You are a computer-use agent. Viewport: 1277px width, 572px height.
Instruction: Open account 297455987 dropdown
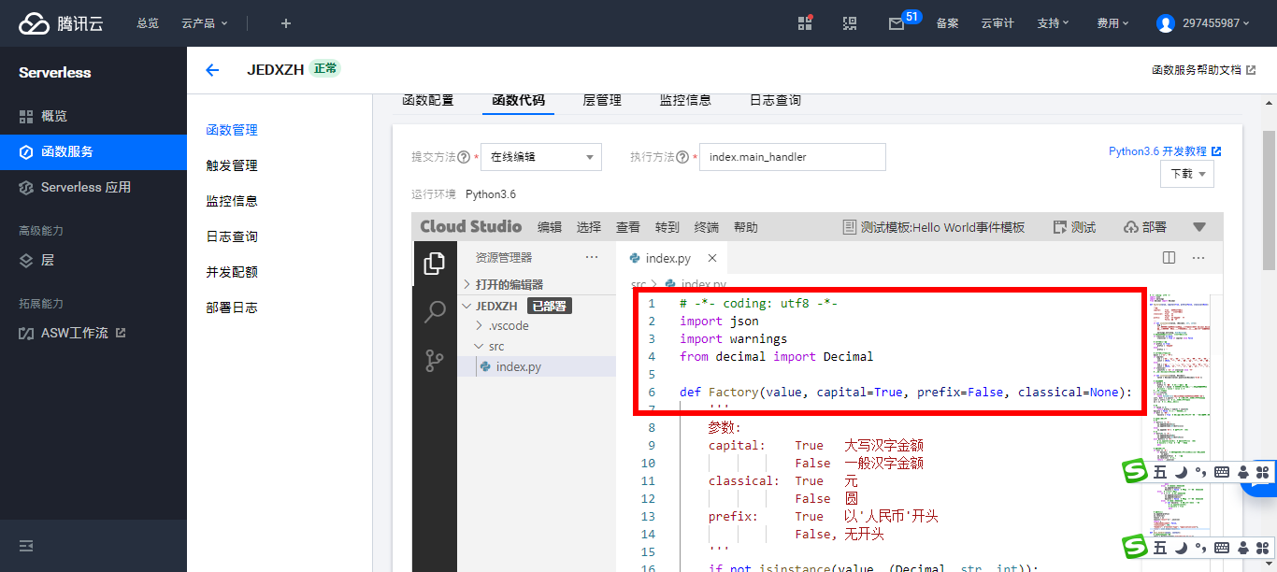pyautogui.click(x=1216, y=23)
